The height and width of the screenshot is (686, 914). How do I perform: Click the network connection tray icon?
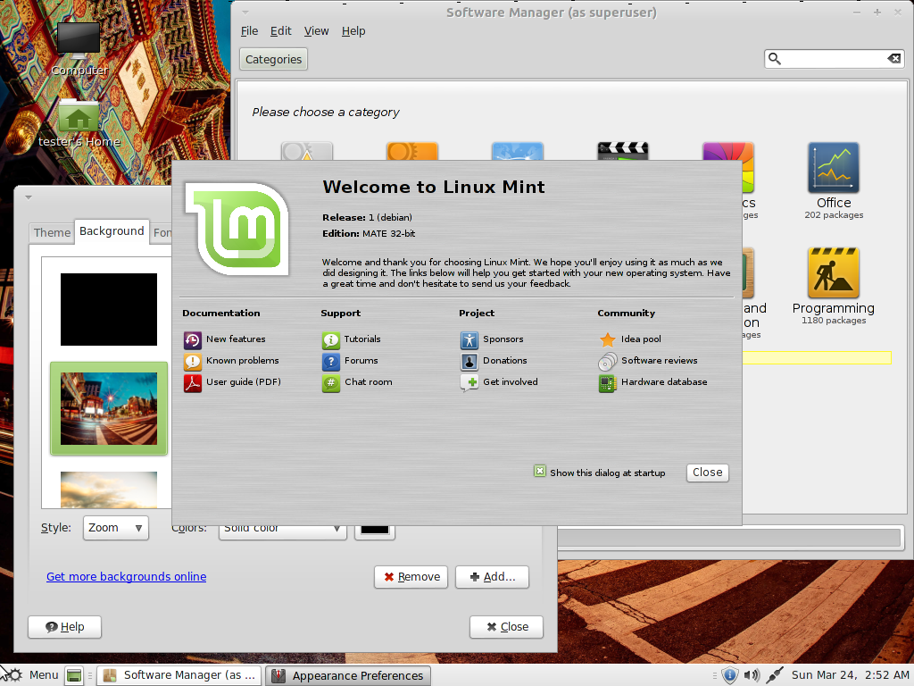774,675
